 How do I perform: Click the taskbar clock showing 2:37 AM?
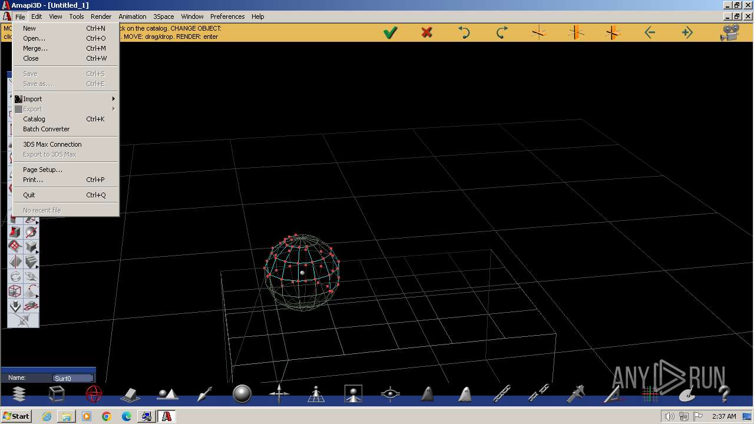pos(724,416)
